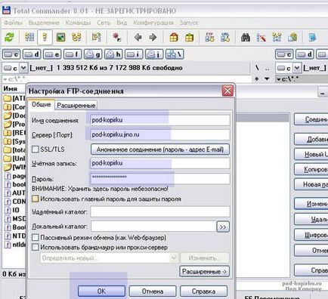Open the Файлы menu
Viewport: 328px width, 299px height.
point(14,23)
